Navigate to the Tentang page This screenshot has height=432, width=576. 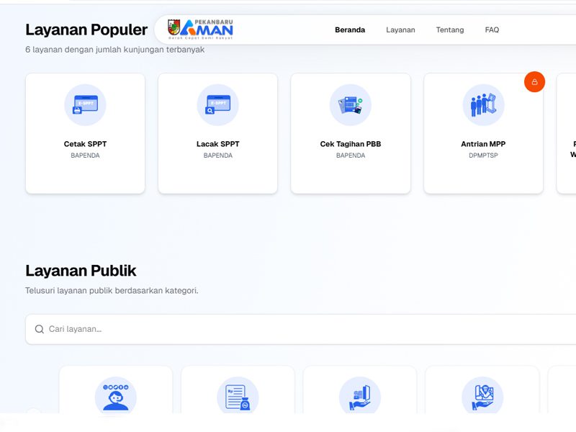[x=450, y=30]
